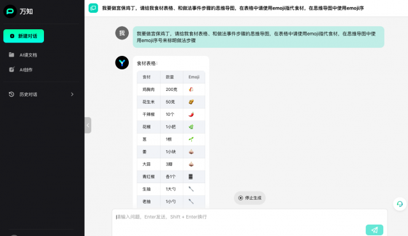Select the 1小块 quantity cell
Image resolution: width=408 pixels, height=236 pixels.
[171, 152]
